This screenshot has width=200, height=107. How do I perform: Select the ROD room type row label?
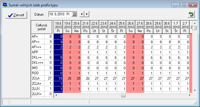click(x=38, y=73)
